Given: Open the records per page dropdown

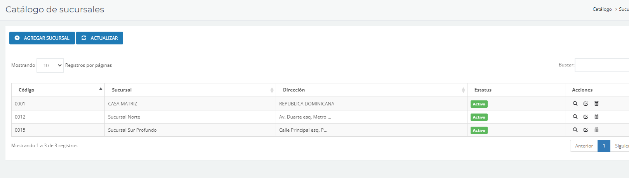Looking at the screenshot, I should 50,65.
